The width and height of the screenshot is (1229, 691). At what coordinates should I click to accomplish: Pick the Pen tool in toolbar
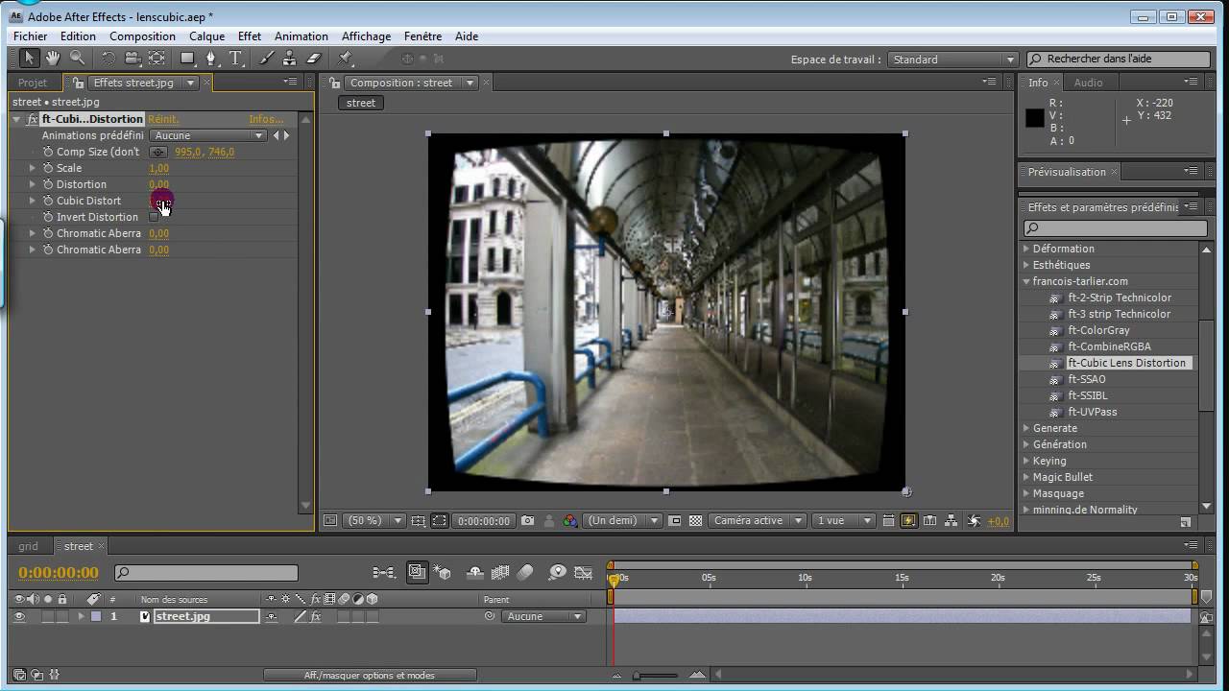click(211, 59)
